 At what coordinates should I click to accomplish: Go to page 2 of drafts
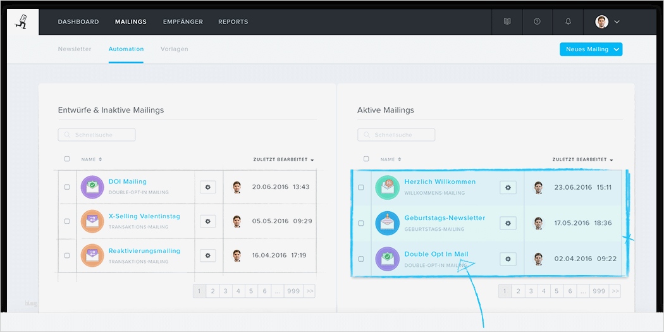[212, 291]
